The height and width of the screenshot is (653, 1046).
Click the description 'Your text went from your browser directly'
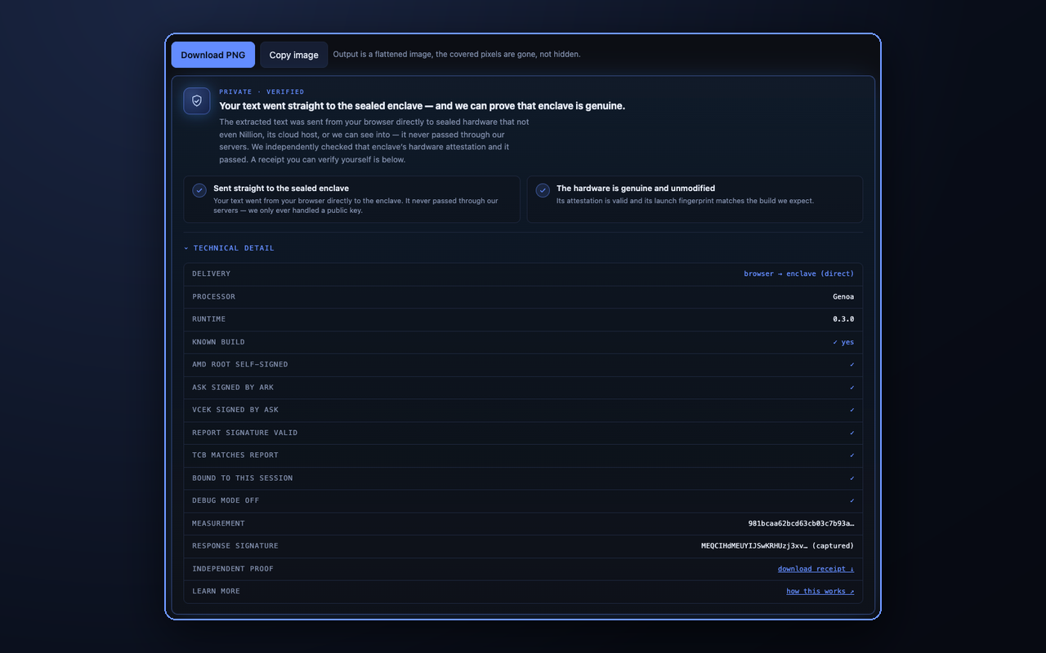tap(355, 206)
